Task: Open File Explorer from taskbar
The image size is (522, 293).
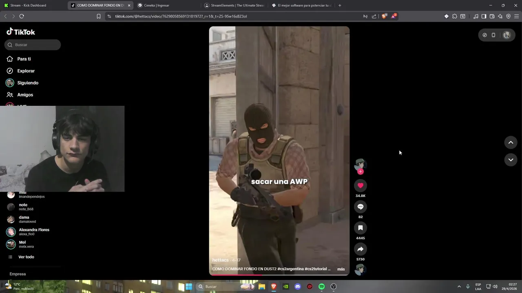Action: coord(262,286)
